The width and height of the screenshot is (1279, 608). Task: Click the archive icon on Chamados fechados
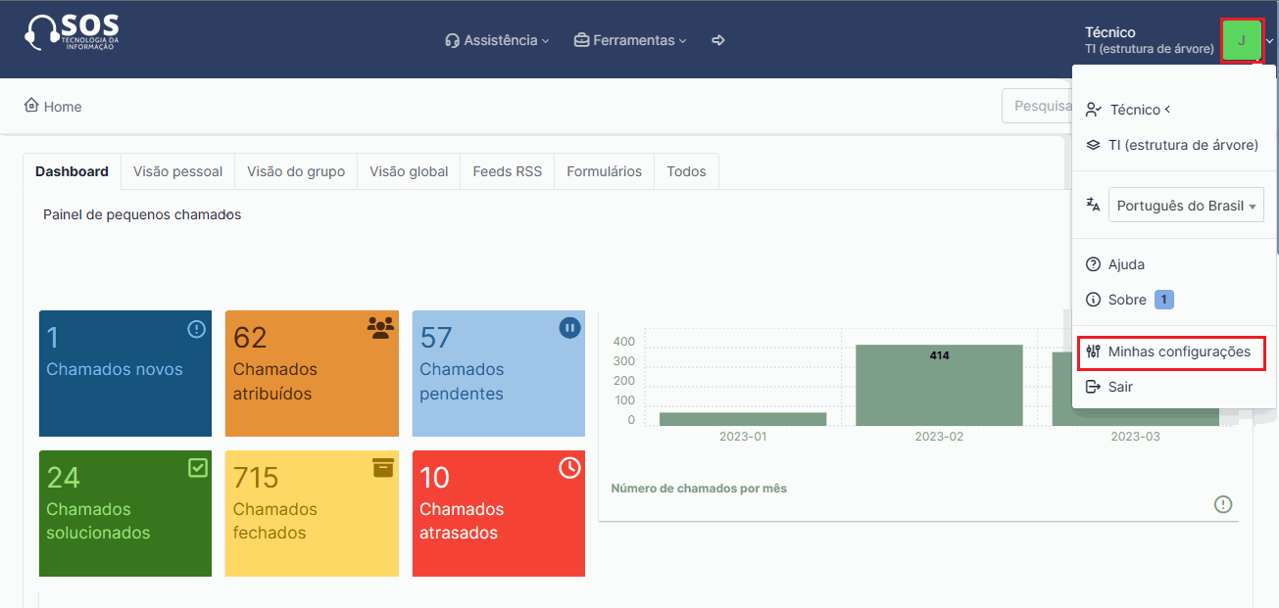coord(383,468)
